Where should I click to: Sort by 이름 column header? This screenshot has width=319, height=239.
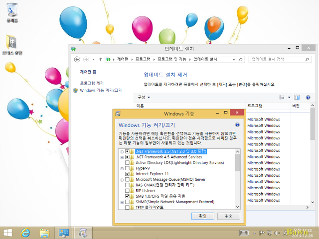pos(189,106)
